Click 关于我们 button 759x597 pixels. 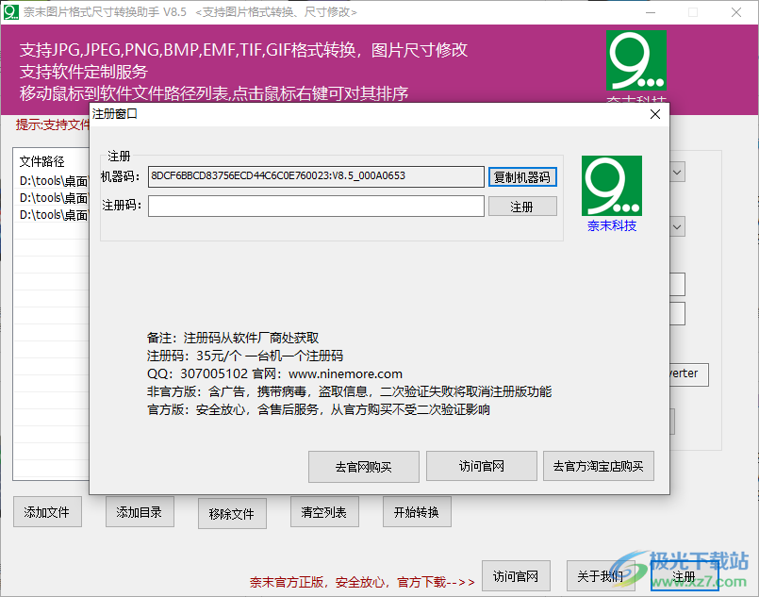601,575
